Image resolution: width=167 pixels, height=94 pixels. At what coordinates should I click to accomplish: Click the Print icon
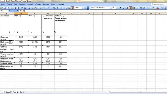click(15, 8)
